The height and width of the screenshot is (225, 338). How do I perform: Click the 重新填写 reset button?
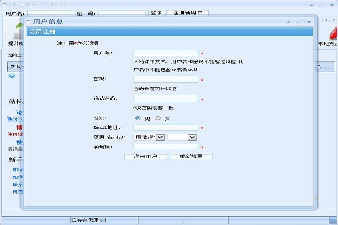[191, 157]
